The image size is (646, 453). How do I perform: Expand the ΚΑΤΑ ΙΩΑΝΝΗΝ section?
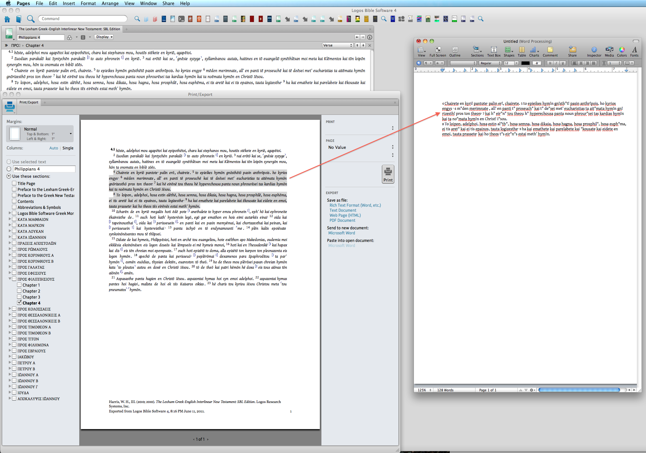(x=10, y=237)
